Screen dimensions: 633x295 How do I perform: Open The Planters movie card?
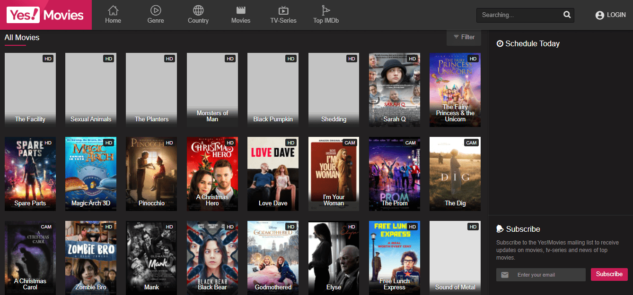pos(151,90)
